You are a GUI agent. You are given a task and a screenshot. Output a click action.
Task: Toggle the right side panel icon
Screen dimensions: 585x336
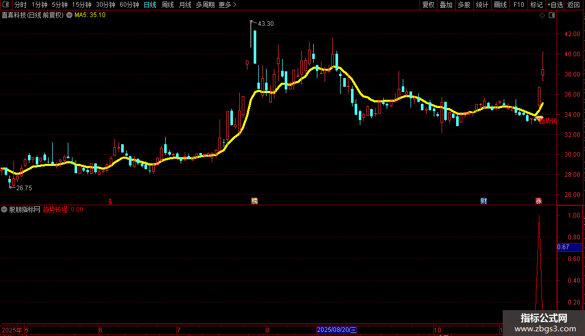(x=552, y=16)
